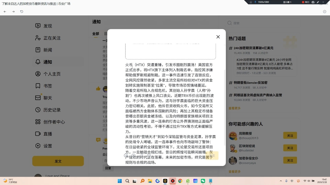Open the orange magnifier taskbar app

point(142,181)
